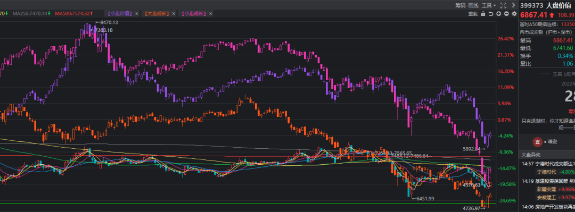Click the undo arrow icon
Viewport: 575px width, 212px height.
(491, 13)
